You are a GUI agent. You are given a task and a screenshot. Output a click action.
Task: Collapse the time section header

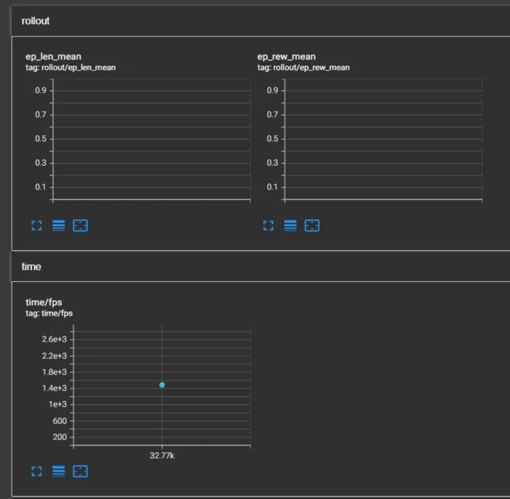point(260,266)
